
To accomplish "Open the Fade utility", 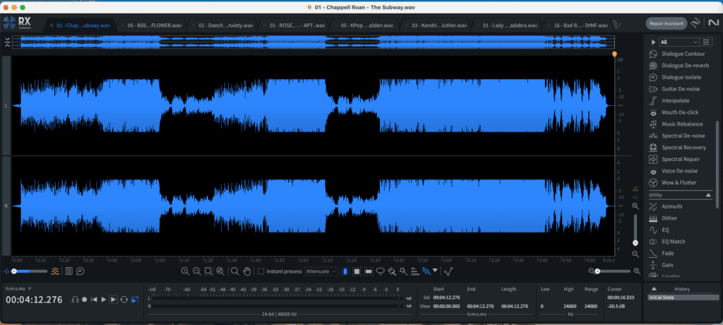I will (x=661, y=254).
